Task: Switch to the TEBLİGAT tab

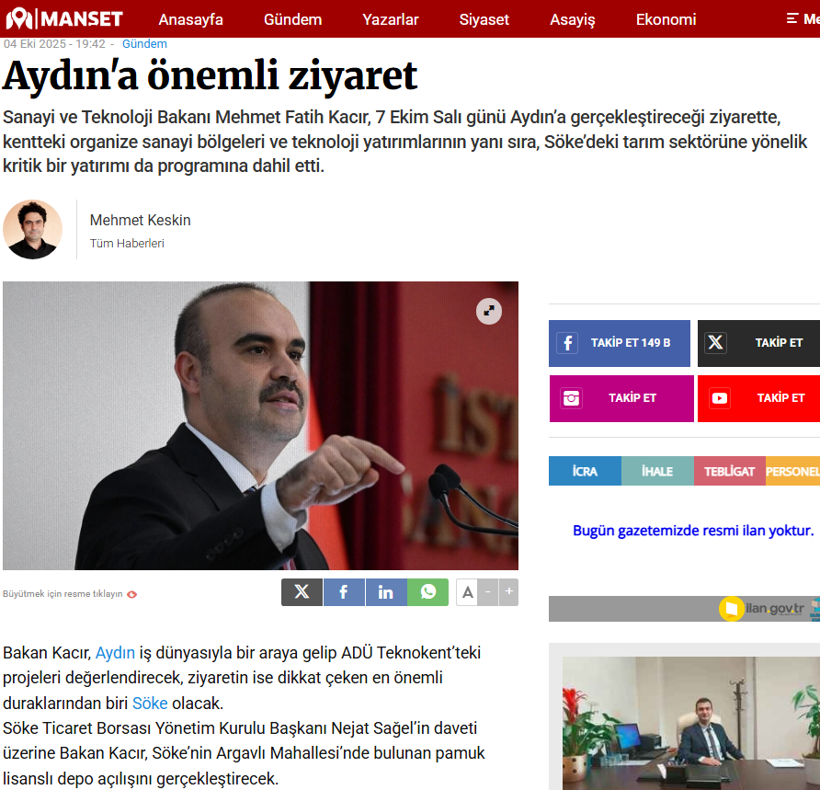Action: point(730,471)
